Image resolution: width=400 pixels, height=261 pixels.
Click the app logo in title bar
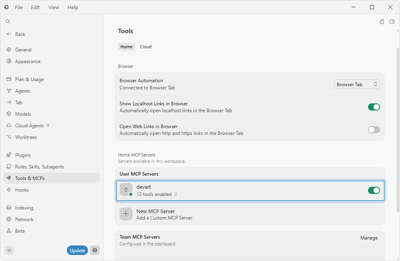tap(7, 8)
